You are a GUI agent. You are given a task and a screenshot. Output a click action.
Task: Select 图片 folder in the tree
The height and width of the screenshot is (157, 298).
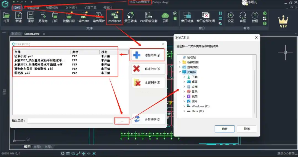tap(195, 101)
